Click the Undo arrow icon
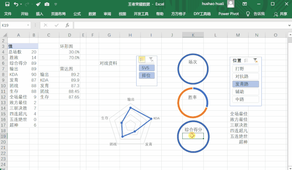Image resolution: width=292 pixels, height=170 pixels. point(16,4)
